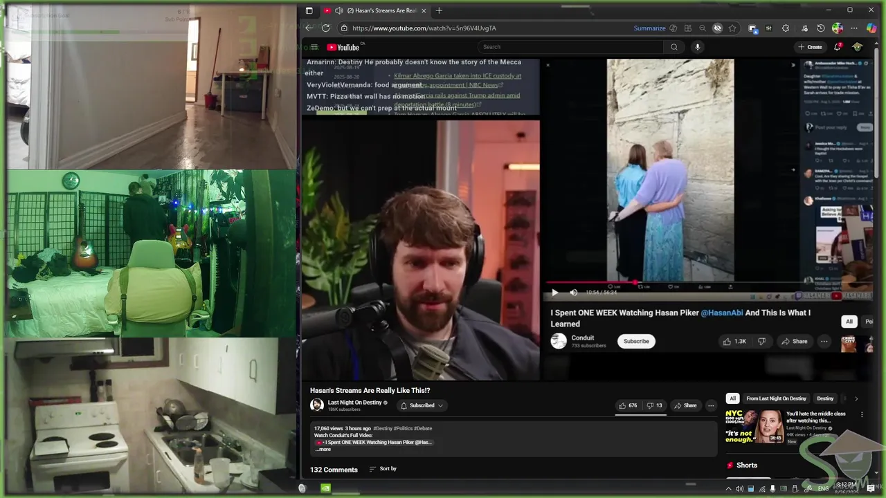Viewport: 886px width, 498px height.
Task: Open more actions for the Destiny video
Action: point(710,405)
